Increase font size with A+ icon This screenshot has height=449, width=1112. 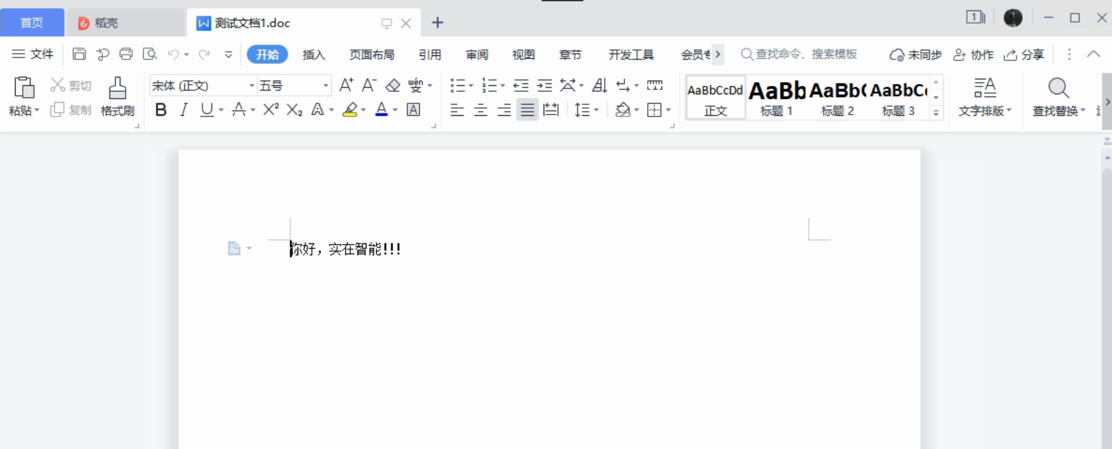[346, 85]
